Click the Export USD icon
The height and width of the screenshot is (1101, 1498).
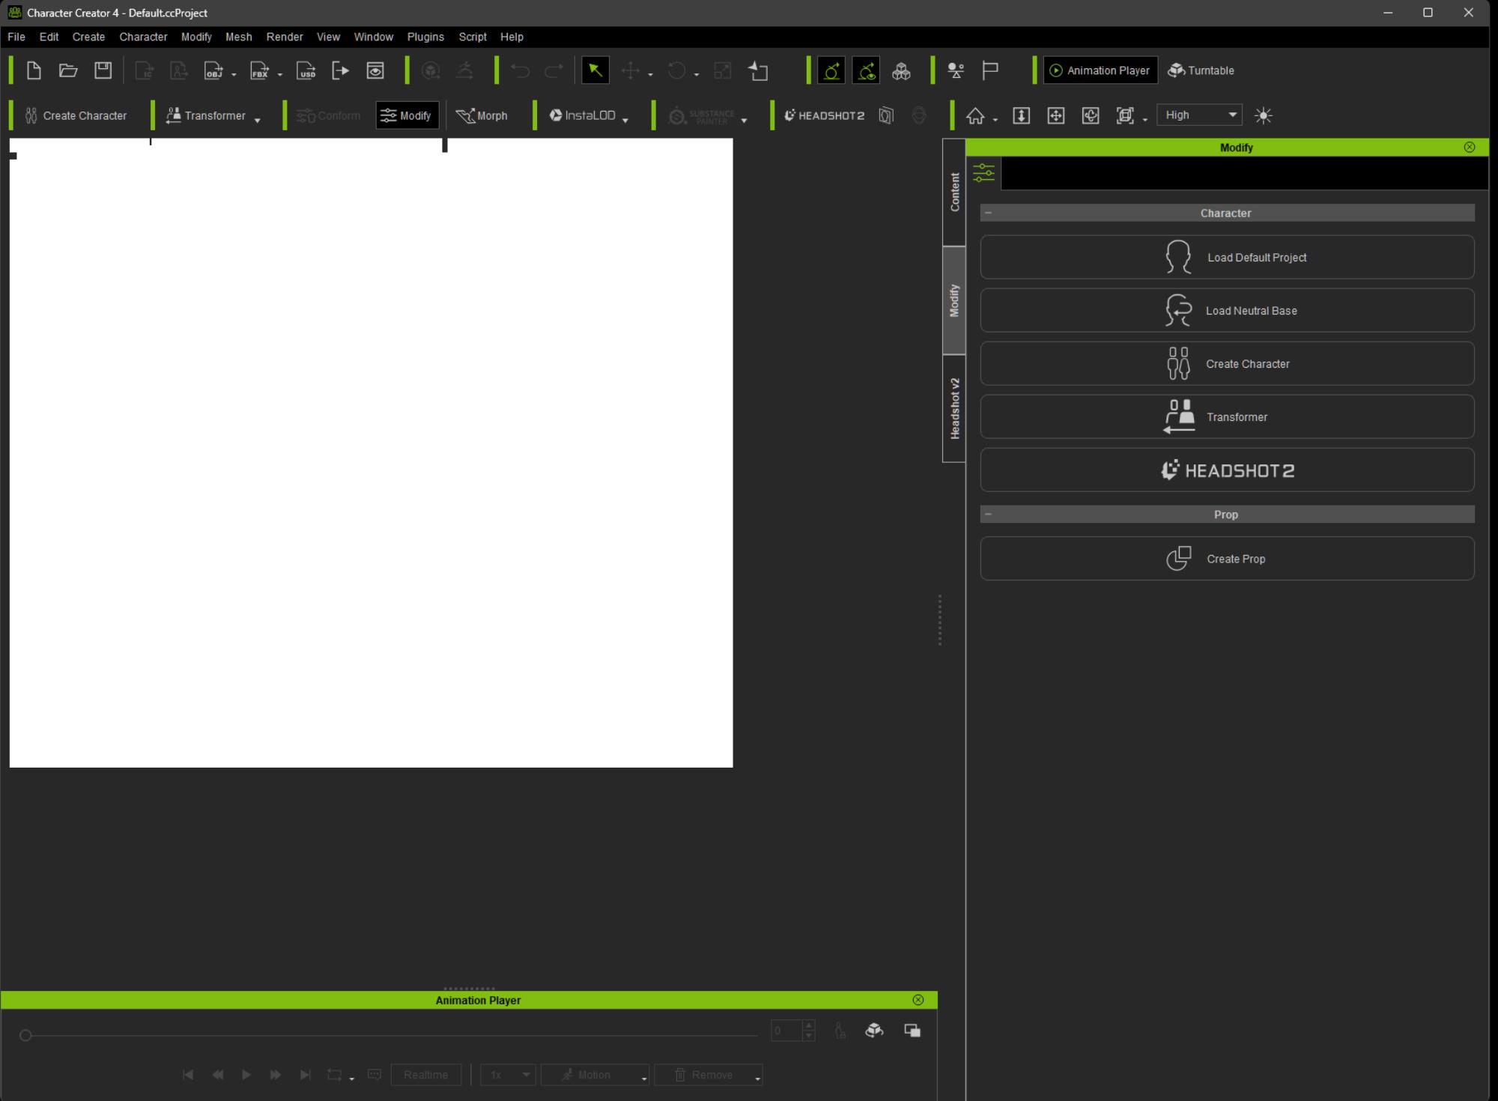[x=306, y=70]
